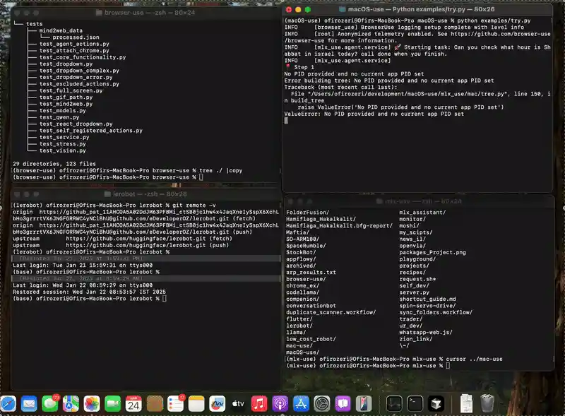Image resolution: width=565 pixels, height=416 pixels.
Task: Click the Terminal icon in dock
Action: pos(415,403)
